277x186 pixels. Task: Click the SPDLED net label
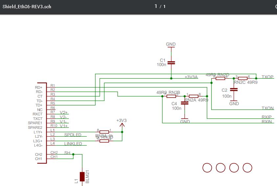(x=73, y=135)
